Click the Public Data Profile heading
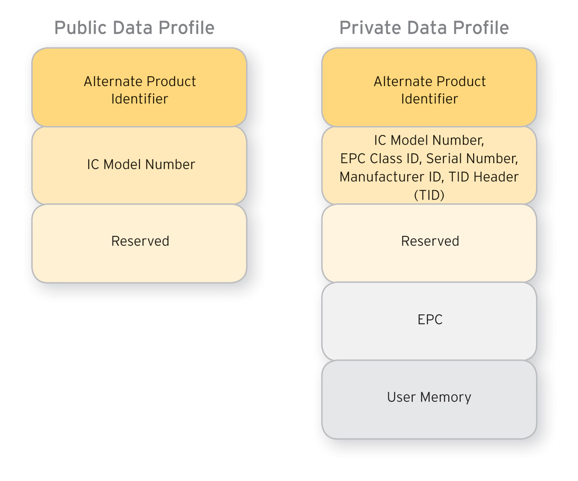Screen dimensions: 578x481 pos(134,28)
